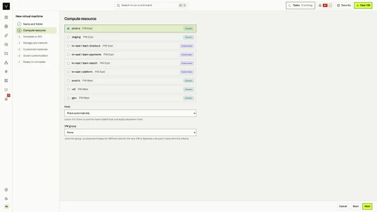Open the task list icon in the sidebar

click(6, 90)
